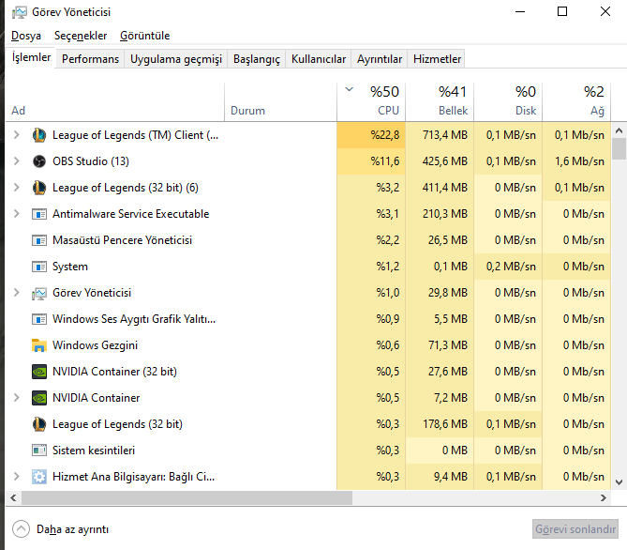Switch to the Kullanıcılar tab
This screenshot has width=627, height=550.
coord(319,59)
